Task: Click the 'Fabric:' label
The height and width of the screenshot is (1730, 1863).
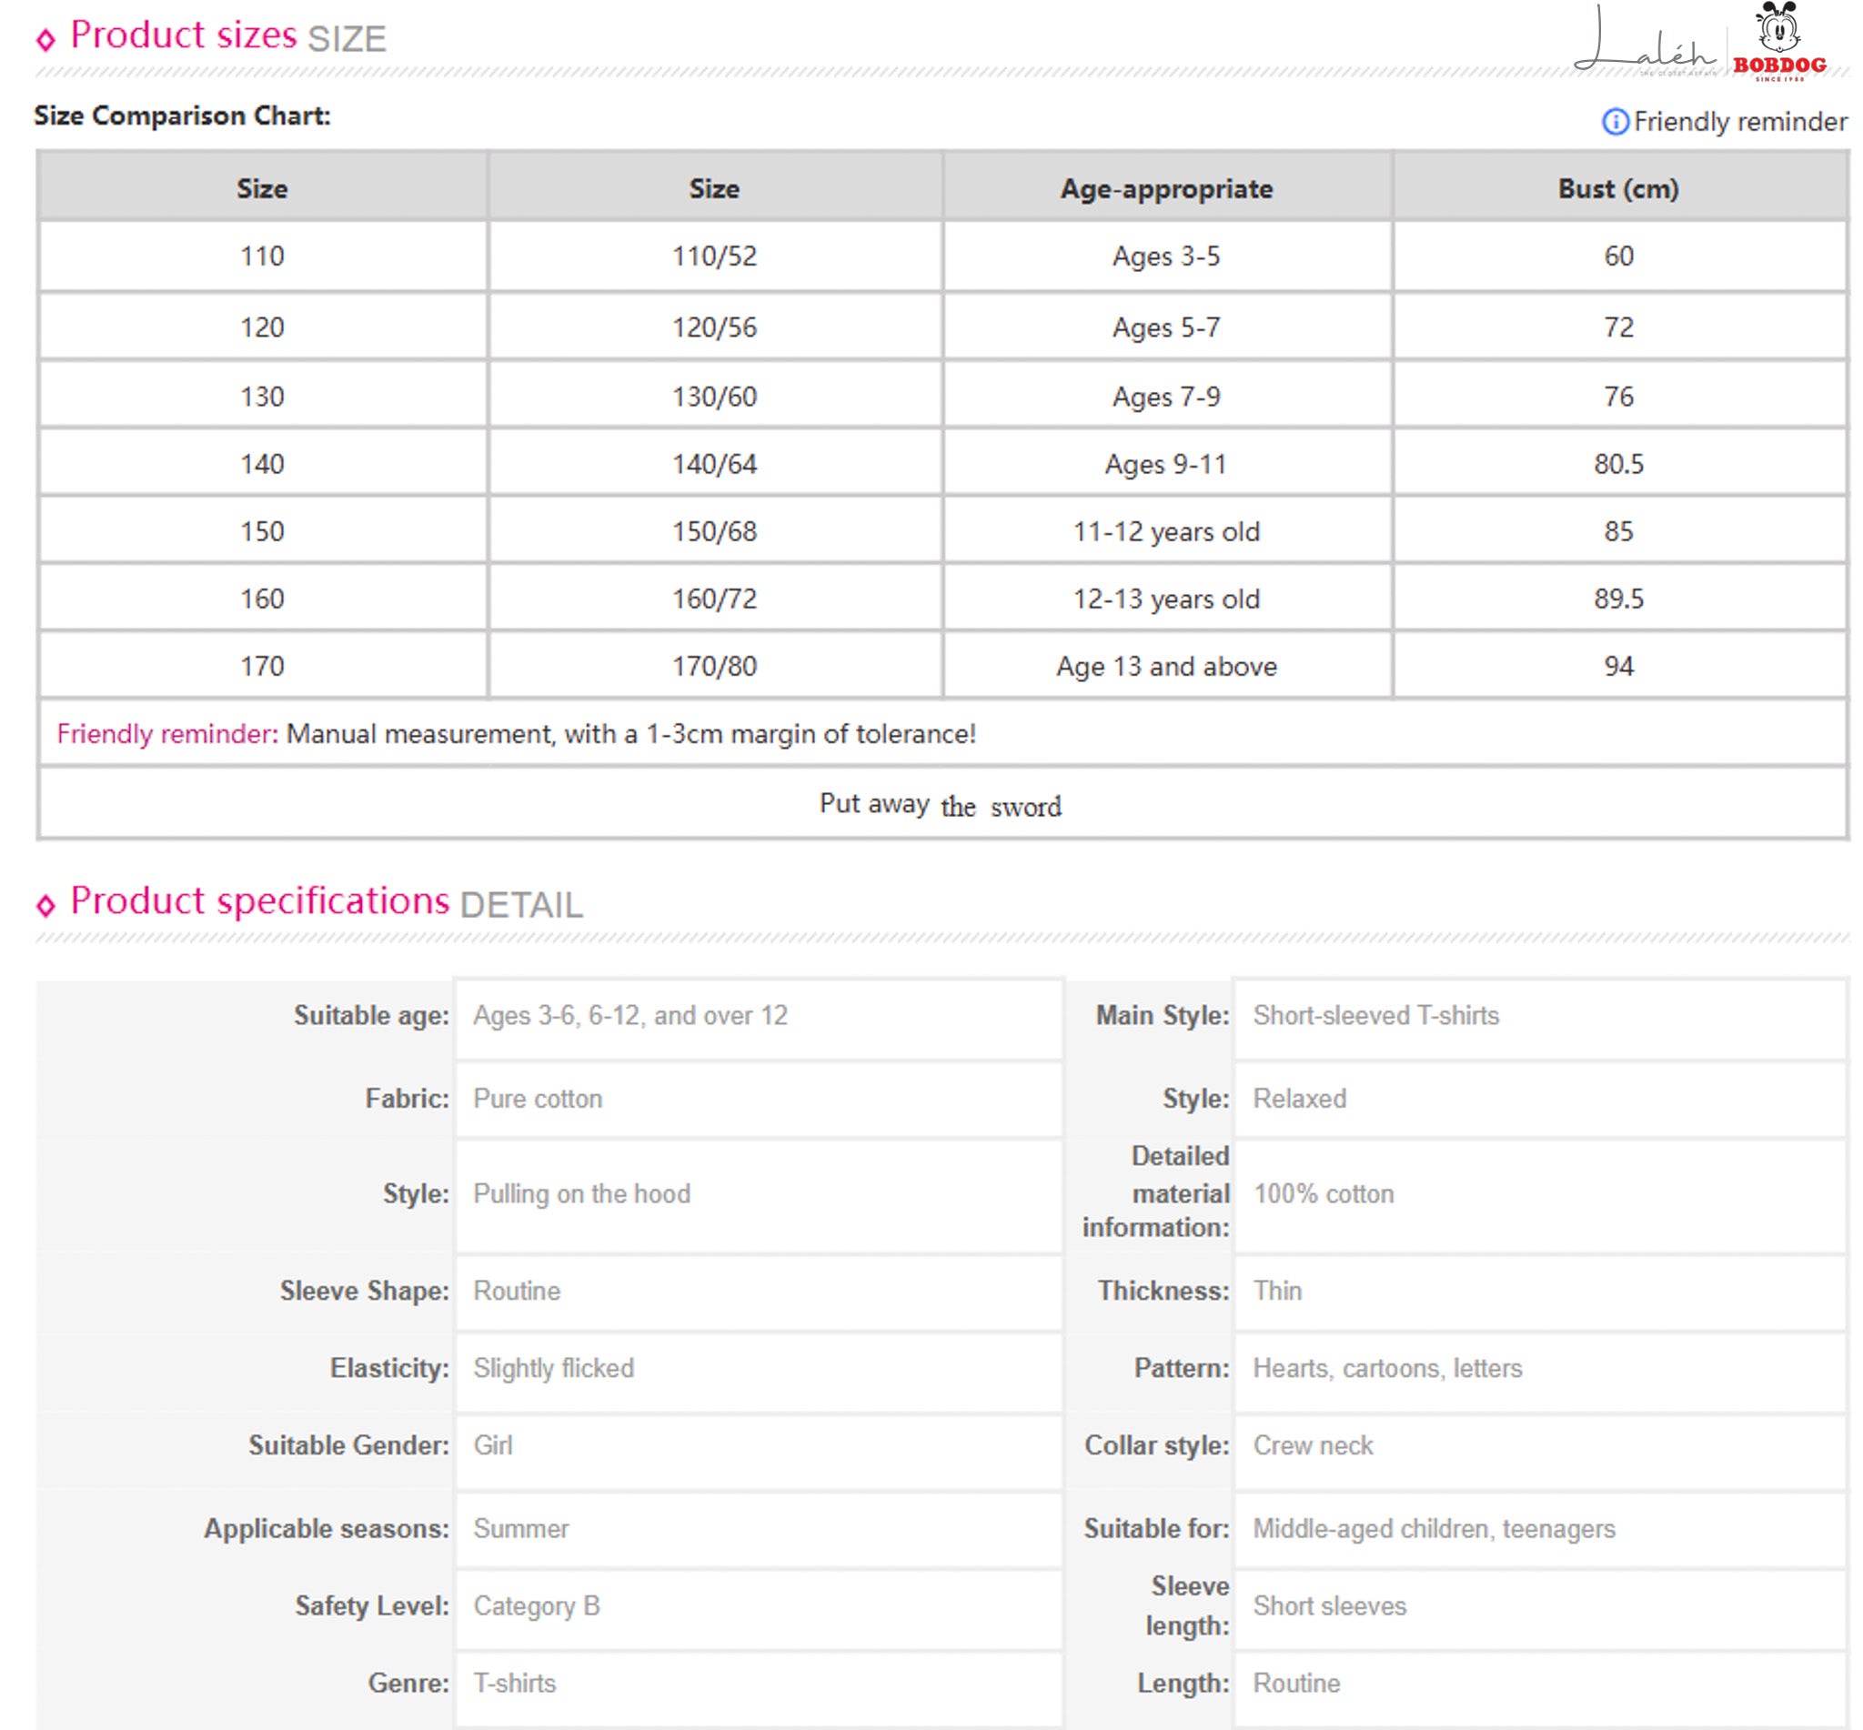Action: coord(408,1098)
